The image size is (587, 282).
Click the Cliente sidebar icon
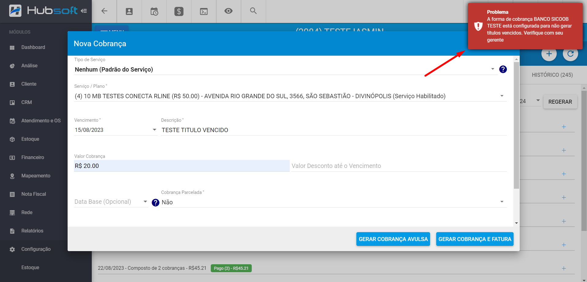click(12, 84)
